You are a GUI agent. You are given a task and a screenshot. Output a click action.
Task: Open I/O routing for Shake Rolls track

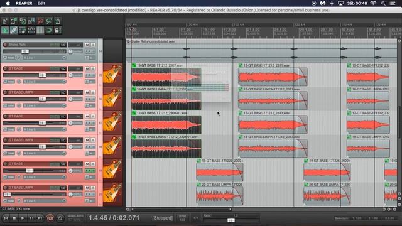[x=63, y=45]
